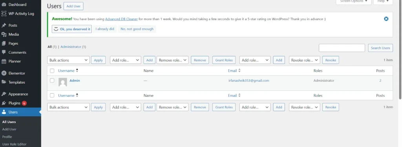This screenshot has height=147, width=402.
Task: Open the first top Add role dropdown
Action: click(126, 60)
